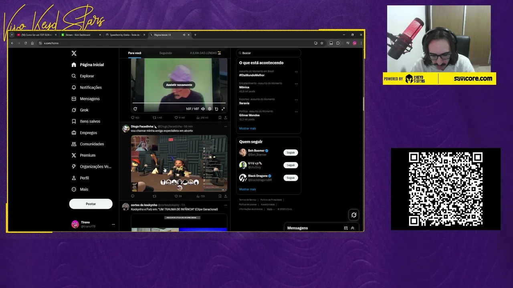Open Saravia trend options dots
The width and height of the screenshot is (513, 288).
pos(296,100)
